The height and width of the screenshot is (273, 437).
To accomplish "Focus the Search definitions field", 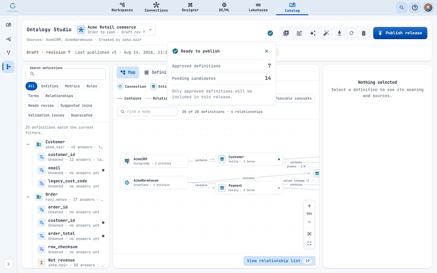I will (x=66, y=74).
